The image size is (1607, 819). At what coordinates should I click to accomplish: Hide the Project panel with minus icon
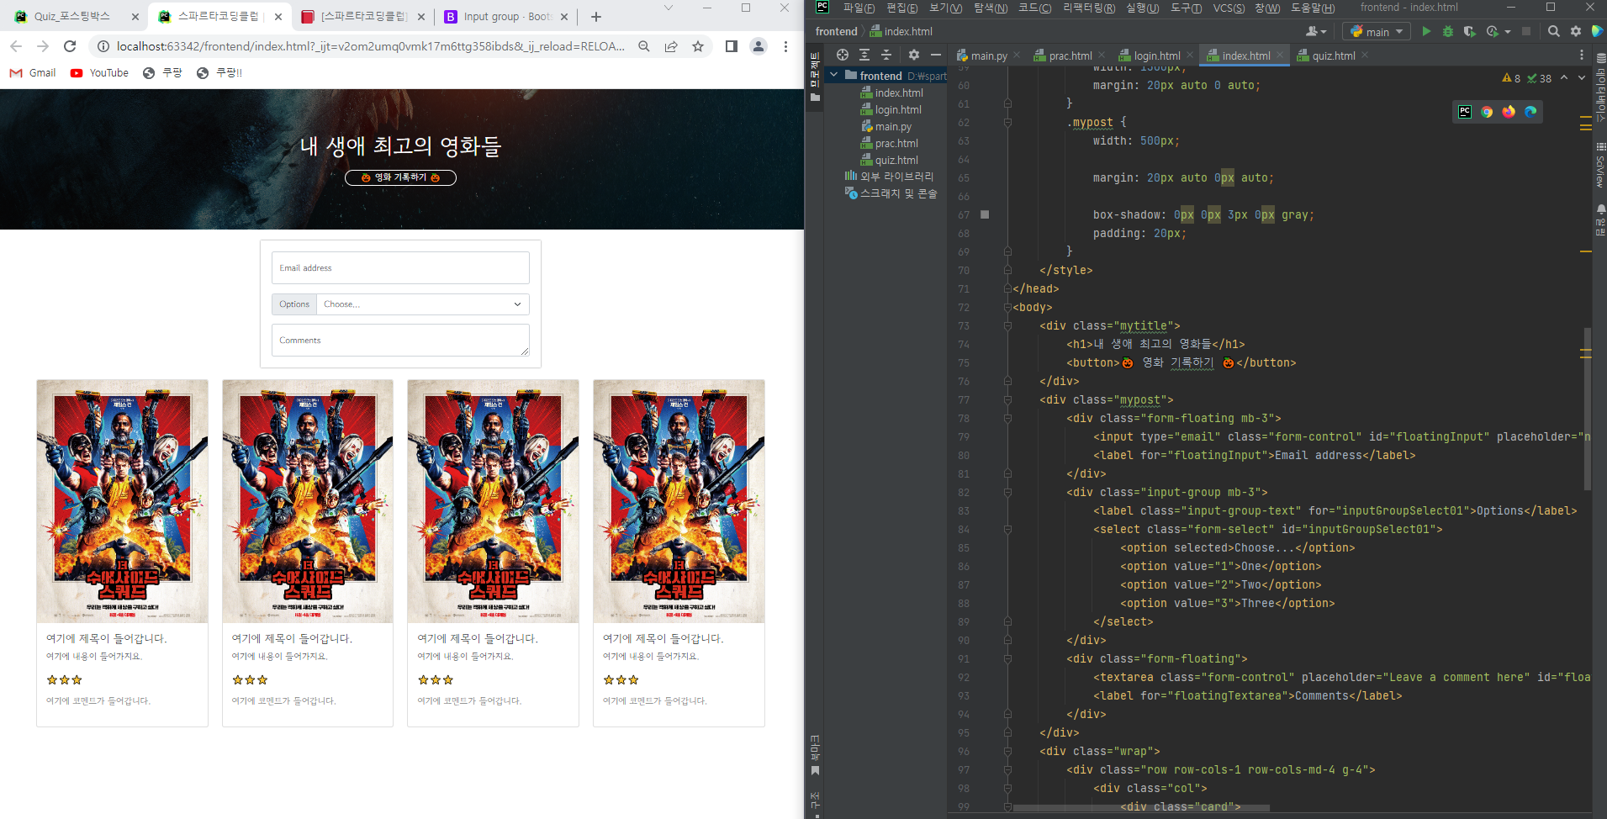(936, 55)
